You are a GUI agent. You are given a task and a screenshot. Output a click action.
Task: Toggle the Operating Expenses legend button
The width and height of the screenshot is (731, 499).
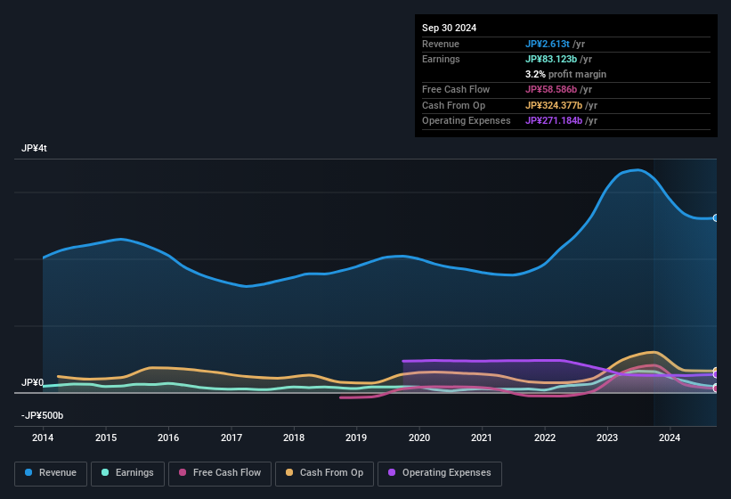tap(440, 473)
